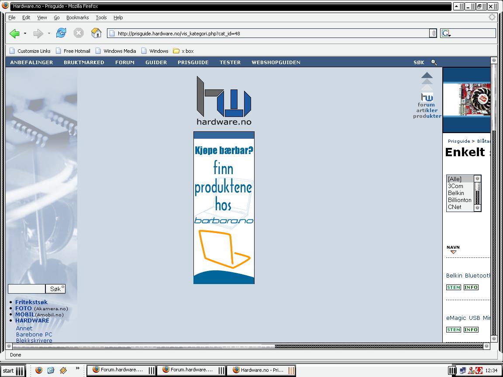
Task: Open the Windows Media bookmark
Action: coord(116,51)
